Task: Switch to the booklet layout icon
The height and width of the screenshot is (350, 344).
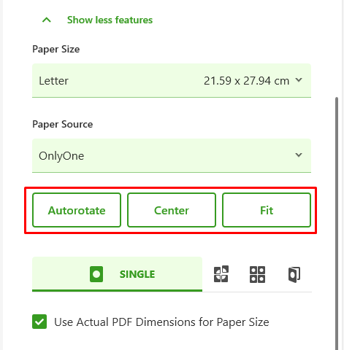Action: coord(294,275)
